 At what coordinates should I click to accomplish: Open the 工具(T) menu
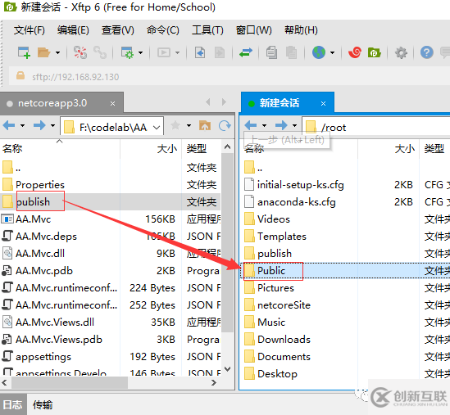207,30
